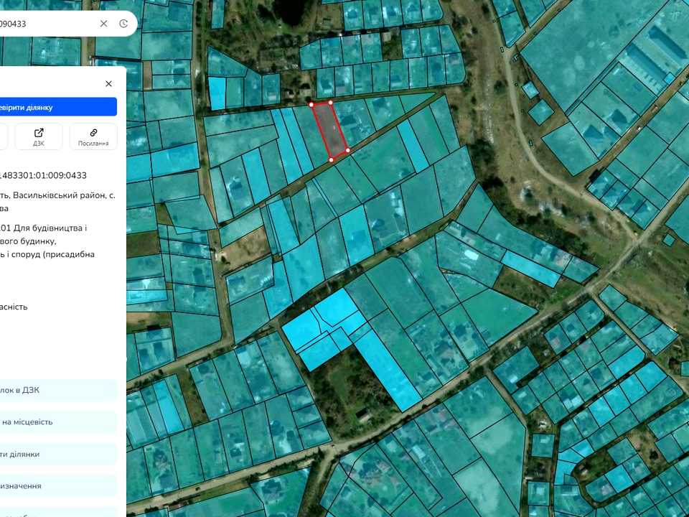The image size is (689, 517).
Task: Copy the parcel link via Посилання
Action: [x=93, y=136]
